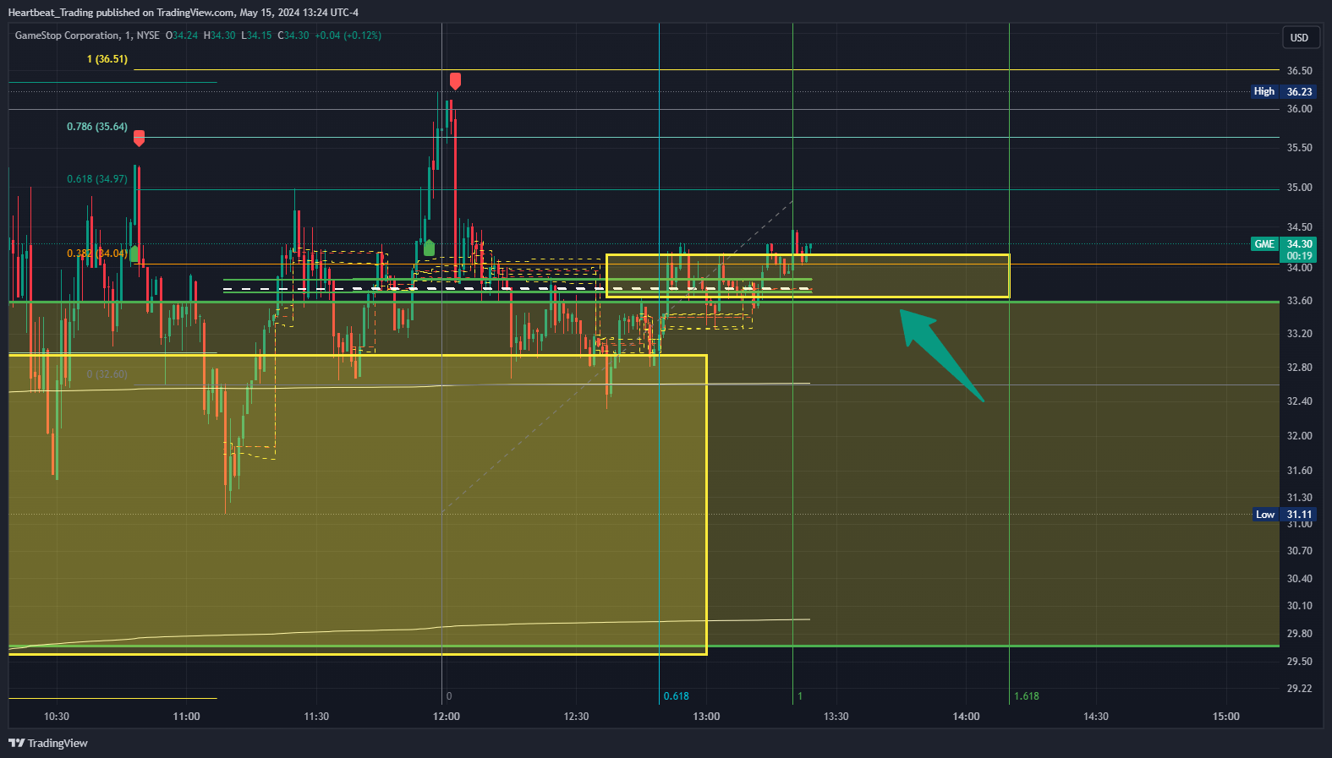Click the 00:19 bar countdown timer
1332x758 pixels.
(1299, 256)
